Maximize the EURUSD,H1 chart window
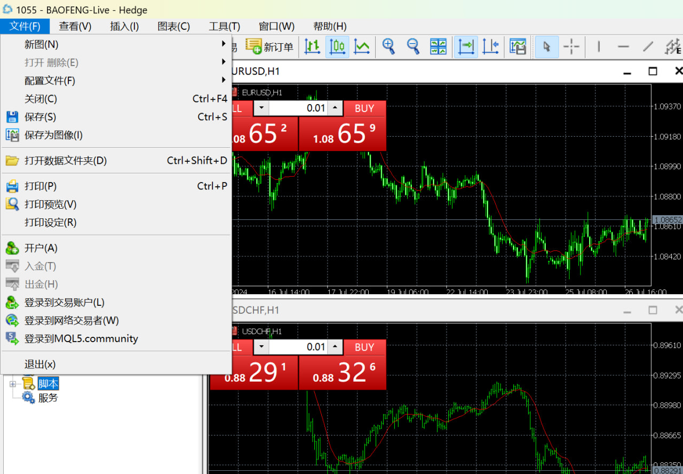This screenshot has height=474, width=683. click(x=653, y=71)
